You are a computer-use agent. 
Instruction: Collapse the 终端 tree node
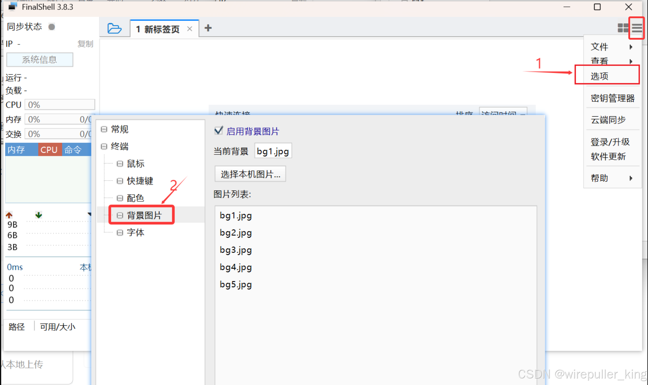104,146
